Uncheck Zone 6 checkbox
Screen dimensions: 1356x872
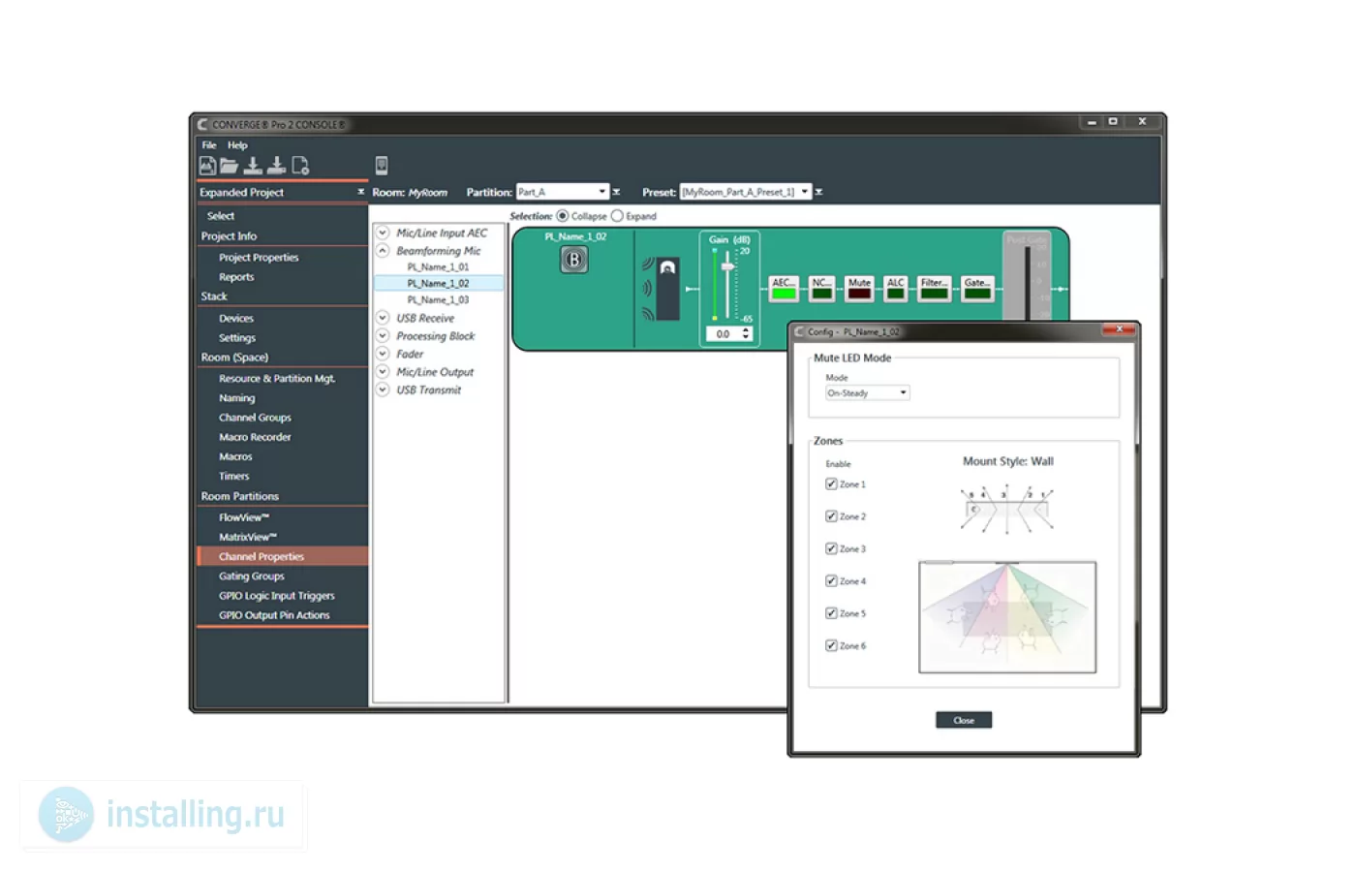(831, 645)
